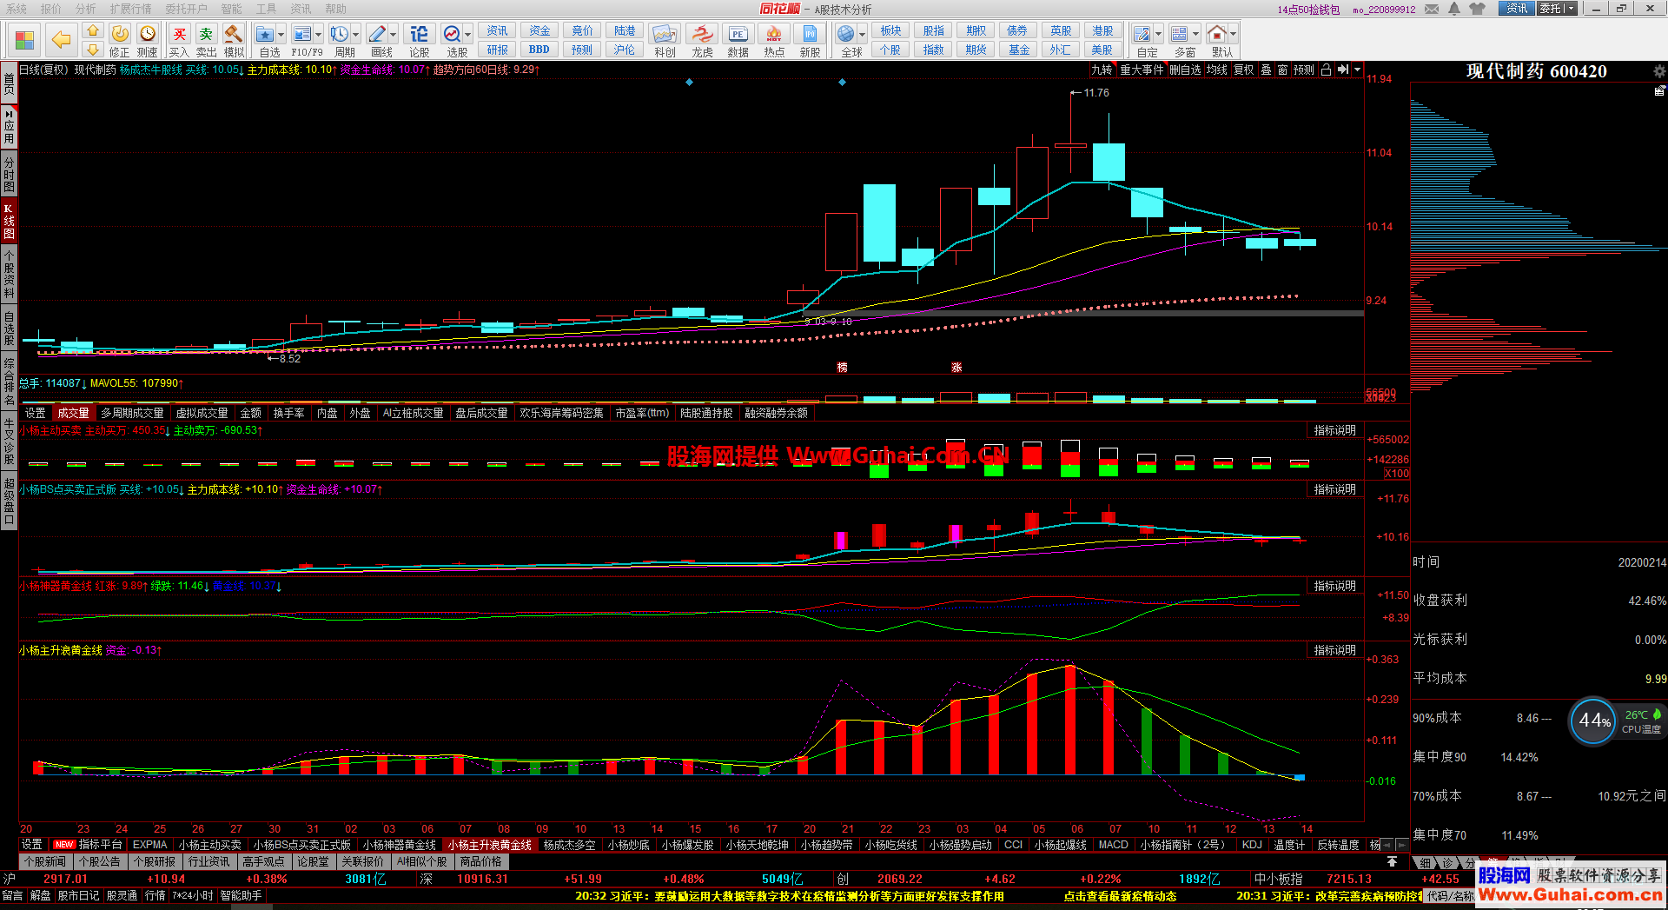
Task: Expand the 周期 period dropdown arrow
Action: 356,35
